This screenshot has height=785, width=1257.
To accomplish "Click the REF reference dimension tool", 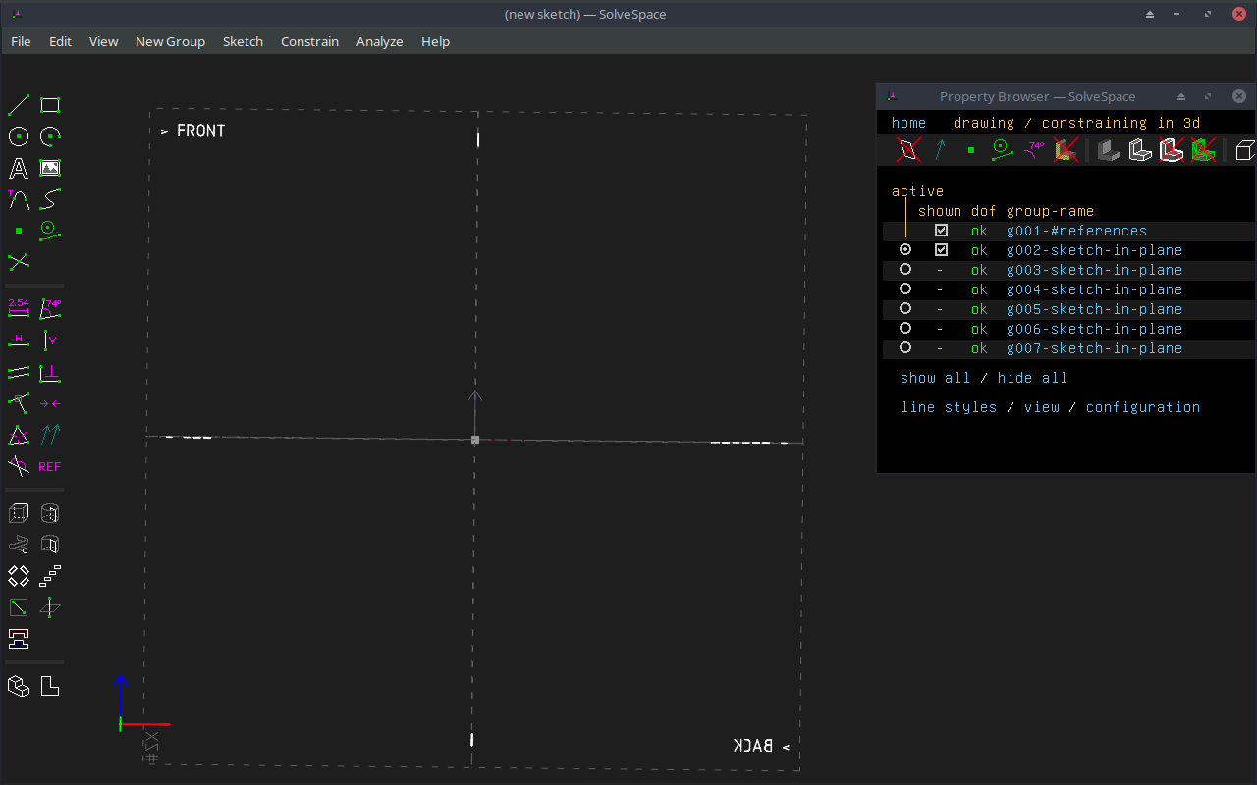I will click(x=50, y=466).
